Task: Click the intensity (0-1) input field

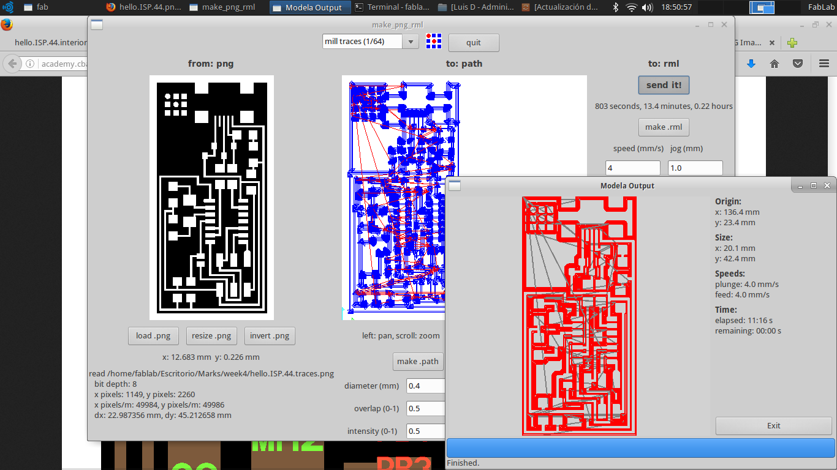Action: coord(425,431)
